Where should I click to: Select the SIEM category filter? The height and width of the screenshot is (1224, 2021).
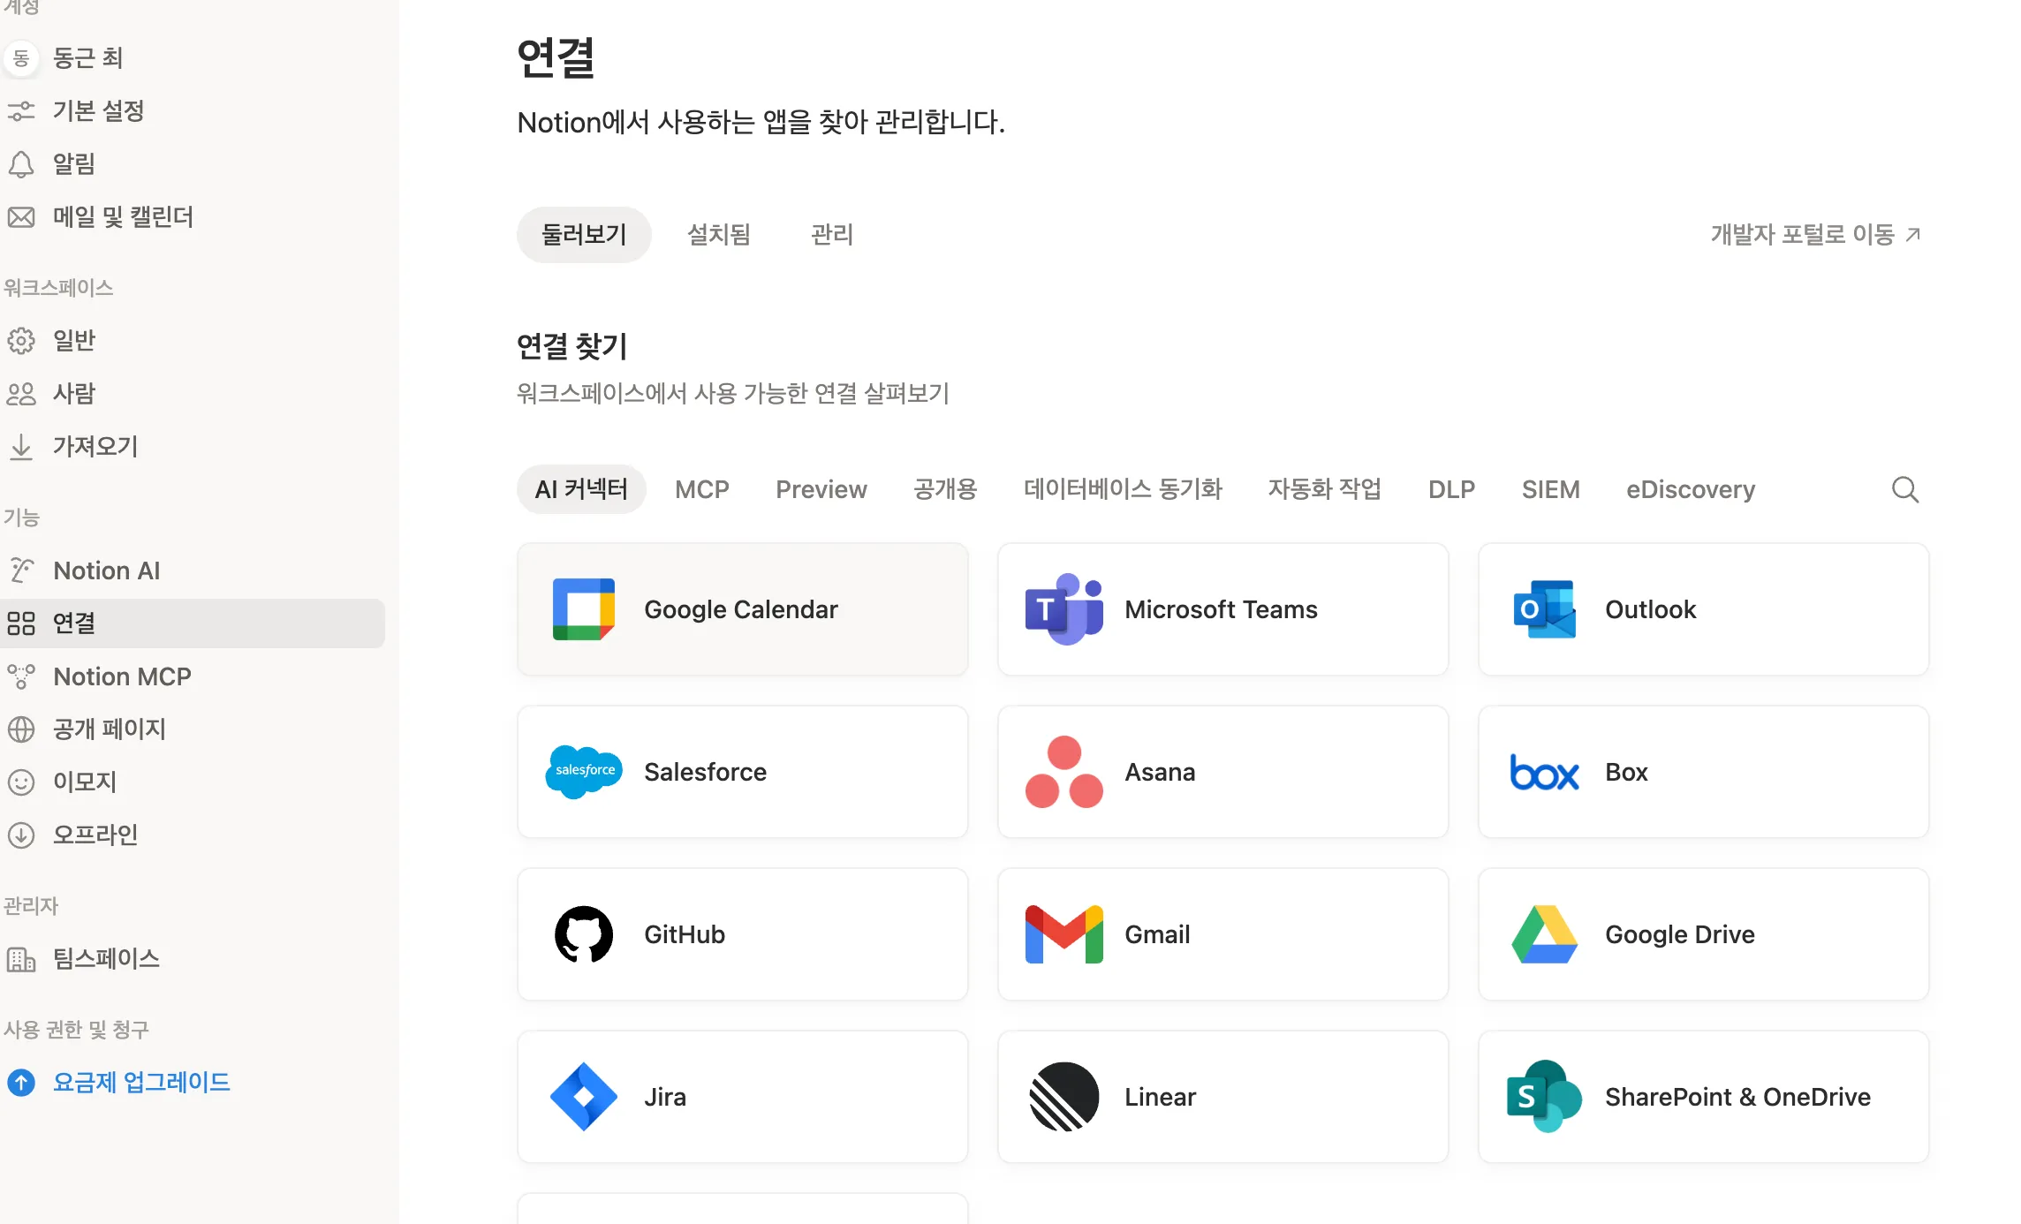tap(1551, 489)
